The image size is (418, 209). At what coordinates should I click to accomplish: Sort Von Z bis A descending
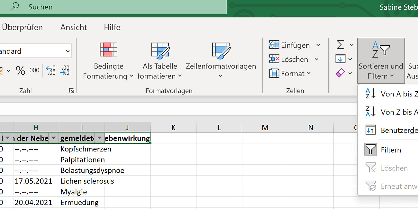(x=388, y=112)
